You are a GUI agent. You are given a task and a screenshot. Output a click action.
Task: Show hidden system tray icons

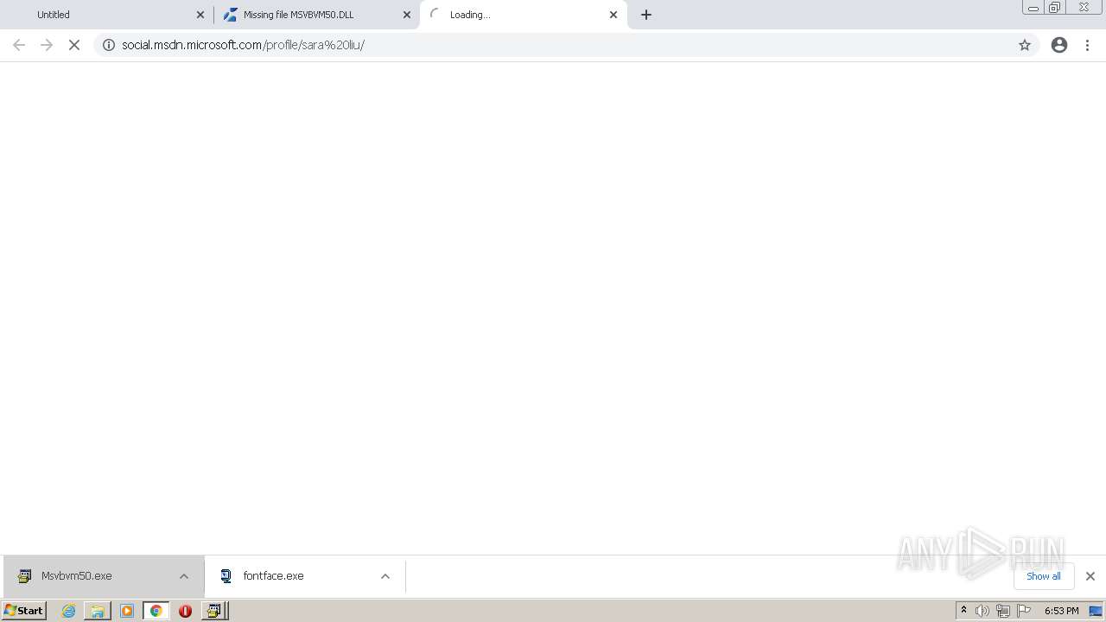point(964,611)
